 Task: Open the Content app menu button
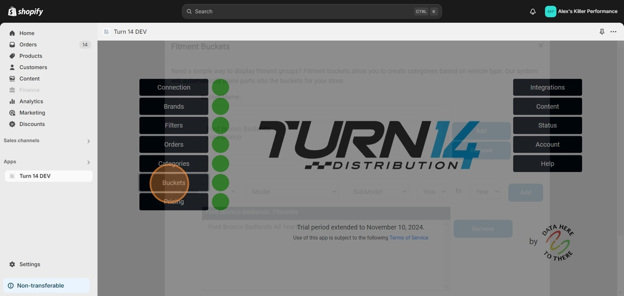tap(548, 106)
